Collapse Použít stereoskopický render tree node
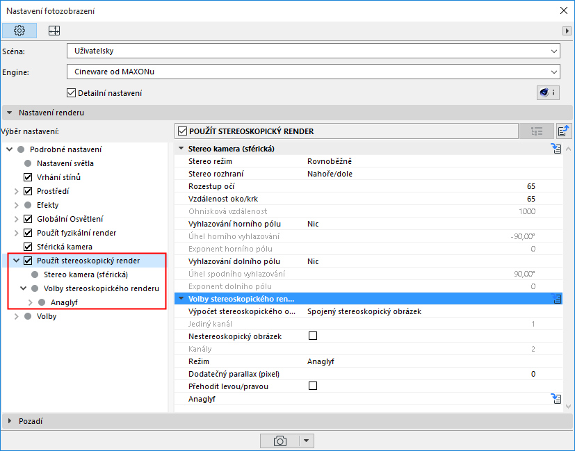This screenshot has width=575, height=451. click(x=17, y=261)
